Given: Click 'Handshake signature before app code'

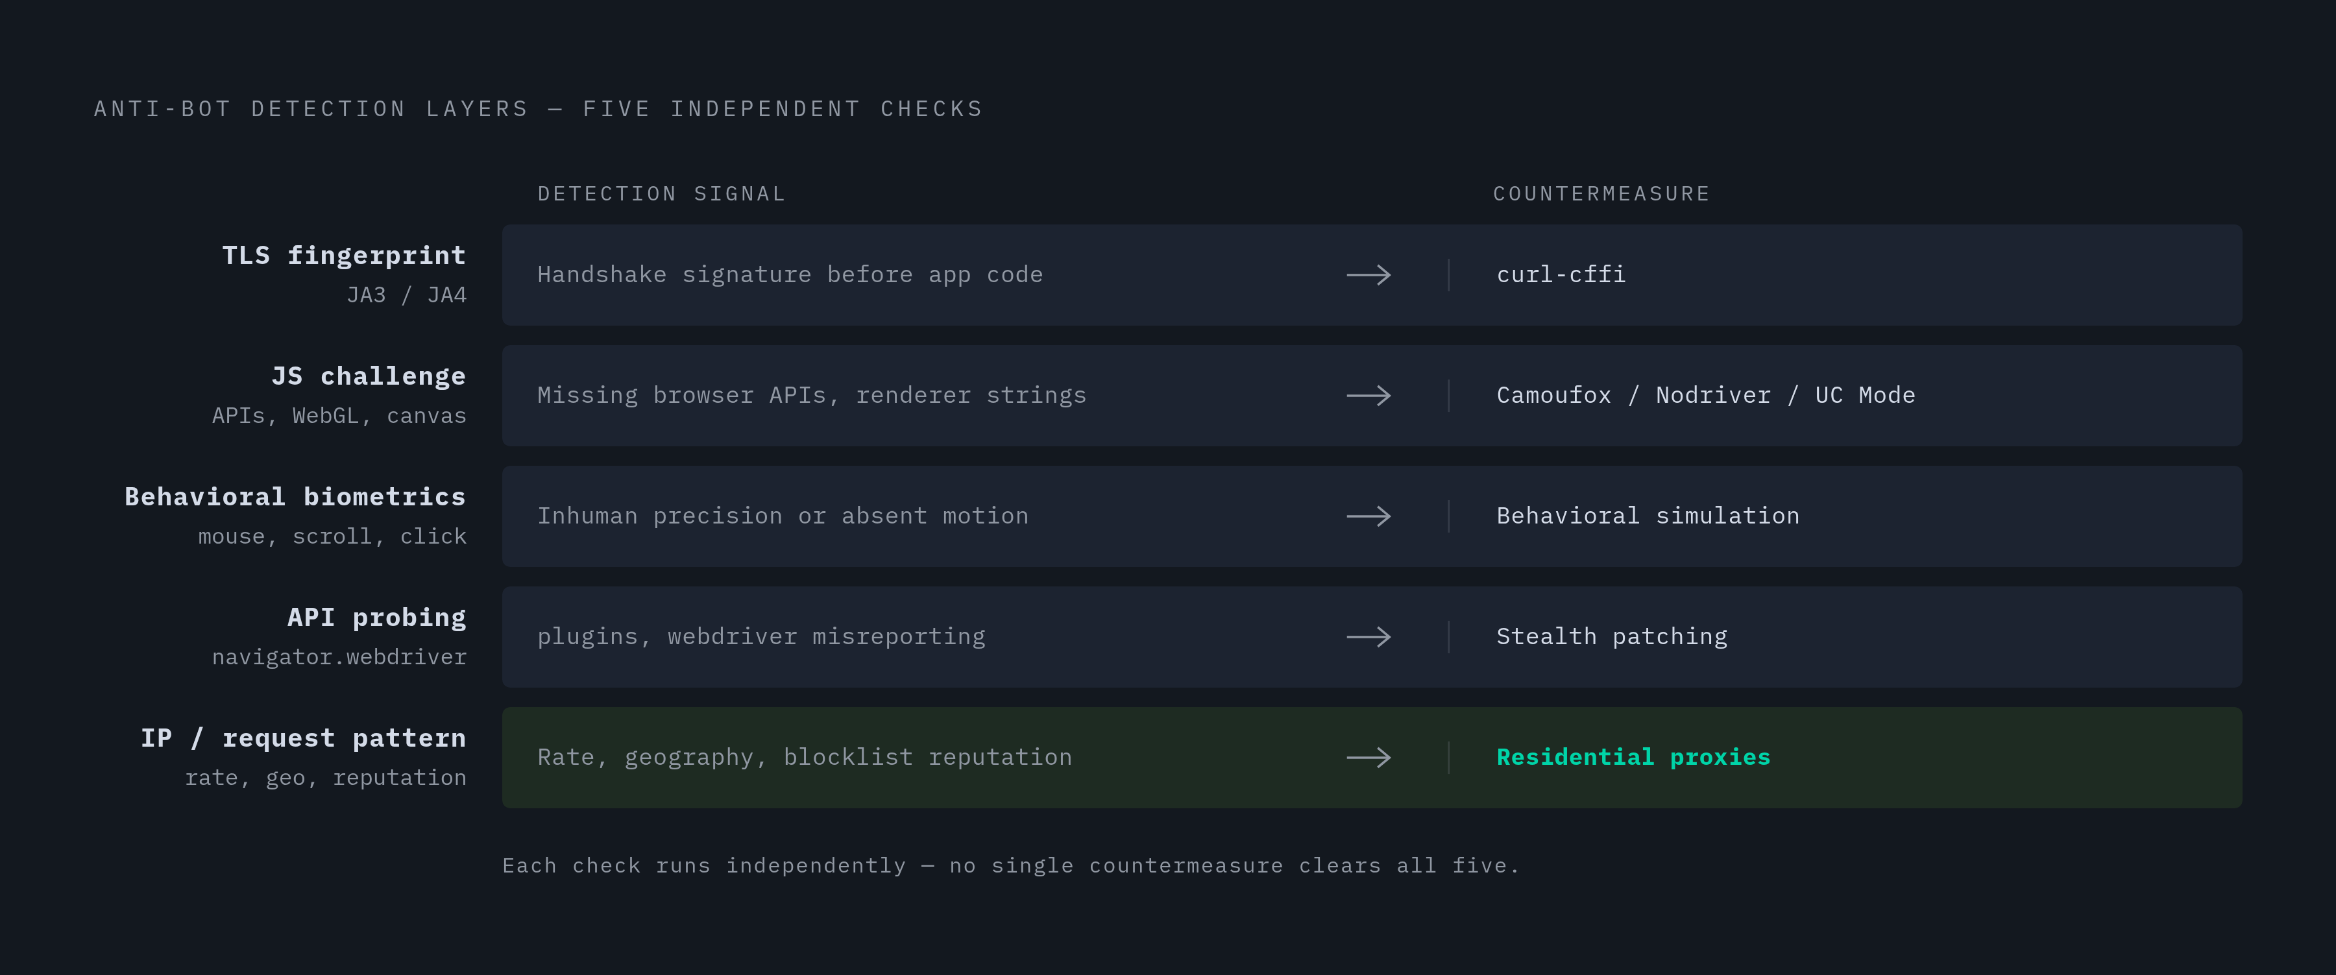Looking at the screenshot, I should tap(790, 275).
